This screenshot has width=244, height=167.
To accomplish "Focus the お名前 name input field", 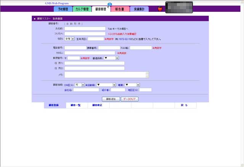I will (x=85, y=29).
